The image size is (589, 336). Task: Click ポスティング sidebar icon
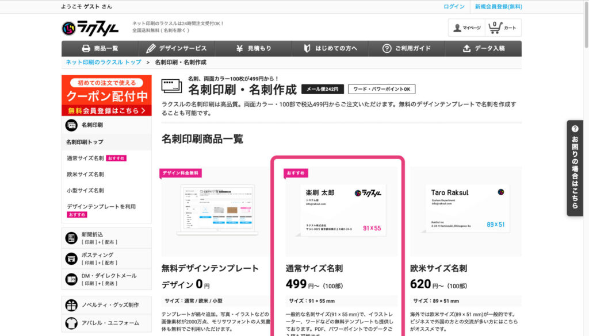tap(71, 258)
